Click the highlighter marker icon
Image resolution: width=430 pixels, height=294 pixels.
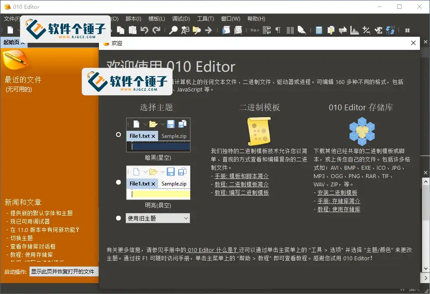(x=302, y=30)
